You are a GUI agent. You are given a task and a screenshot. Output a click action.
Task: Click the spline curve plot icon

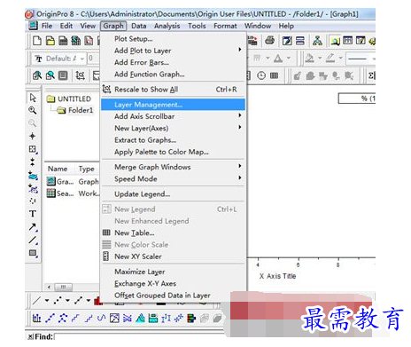pyautogui.click(x=101, y=319)
